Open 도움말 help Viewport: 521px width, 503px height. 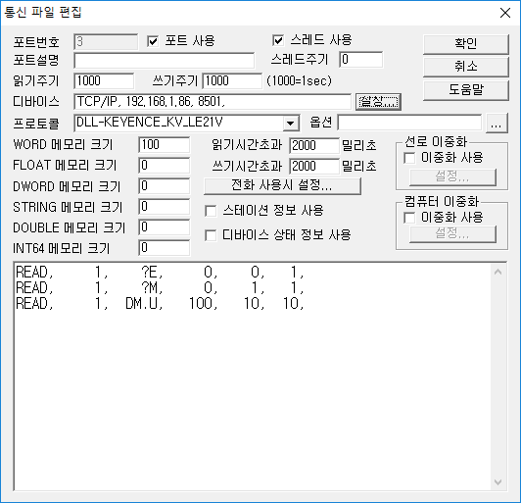point(466,90)
